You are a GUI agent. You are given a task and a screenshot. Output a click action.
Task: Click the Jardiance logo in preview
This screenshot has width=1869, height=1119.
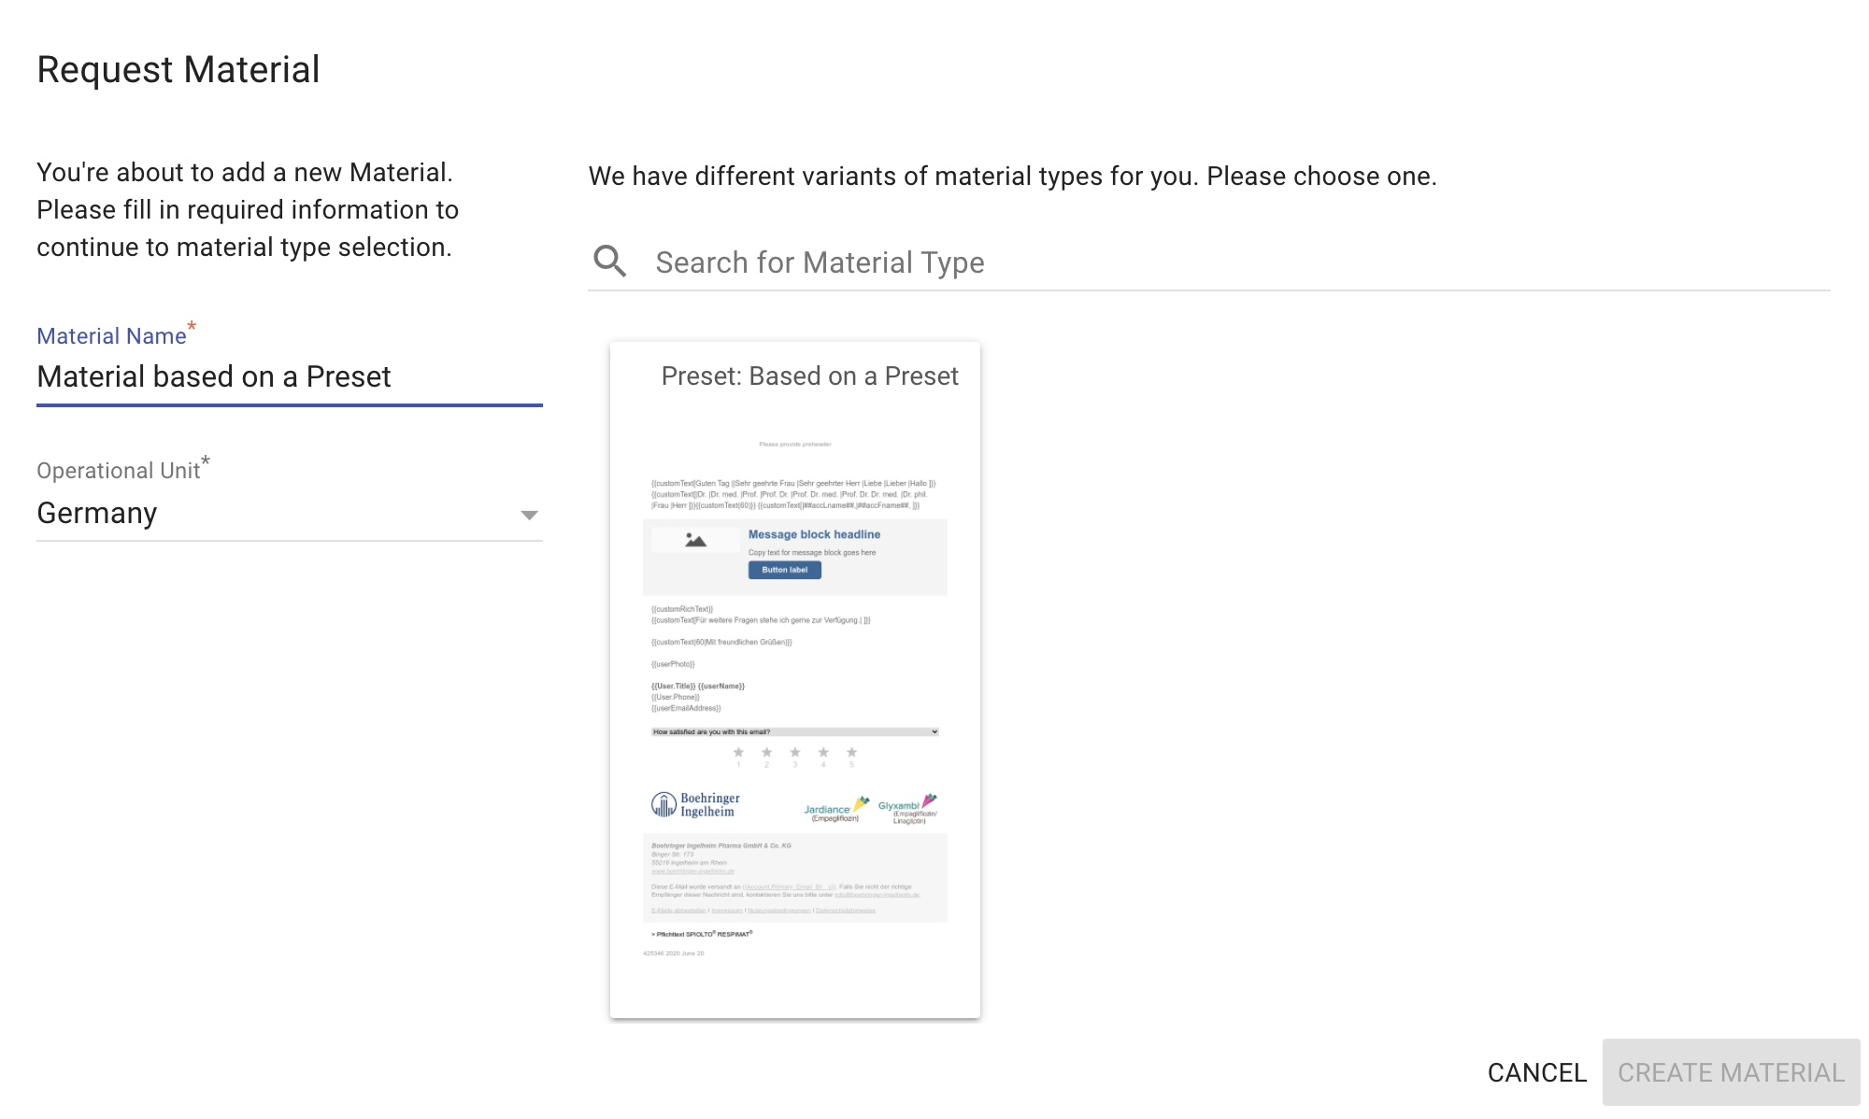pyautogui.click(x=836, y=809)
